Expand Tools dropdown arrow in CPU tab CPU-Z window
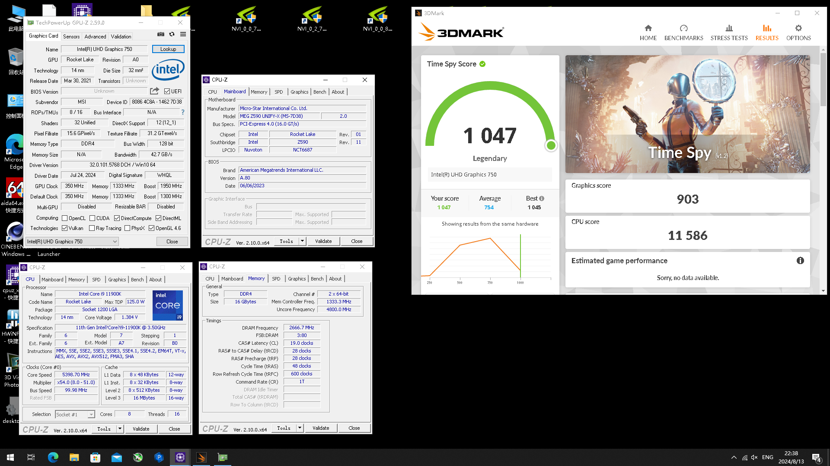The height and width of the screenshot is (466, 830). coord(120,429)
